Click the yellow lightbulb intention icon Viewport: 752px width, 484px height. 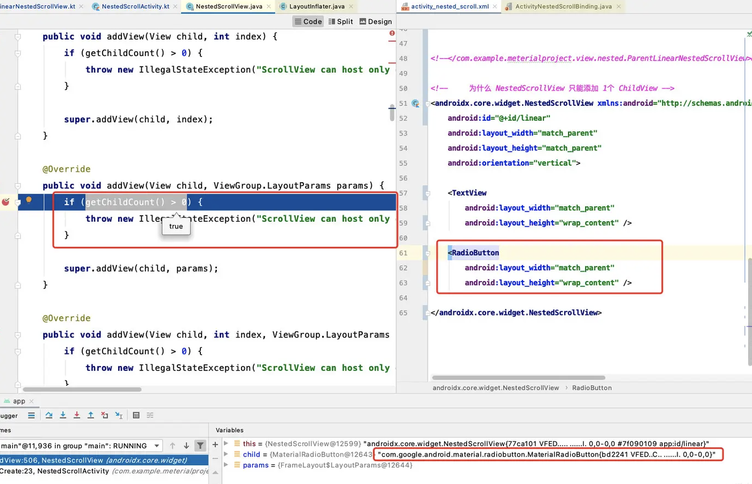tap(29, 201)
